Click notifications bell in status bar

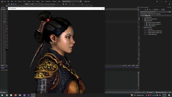(170, 92)
